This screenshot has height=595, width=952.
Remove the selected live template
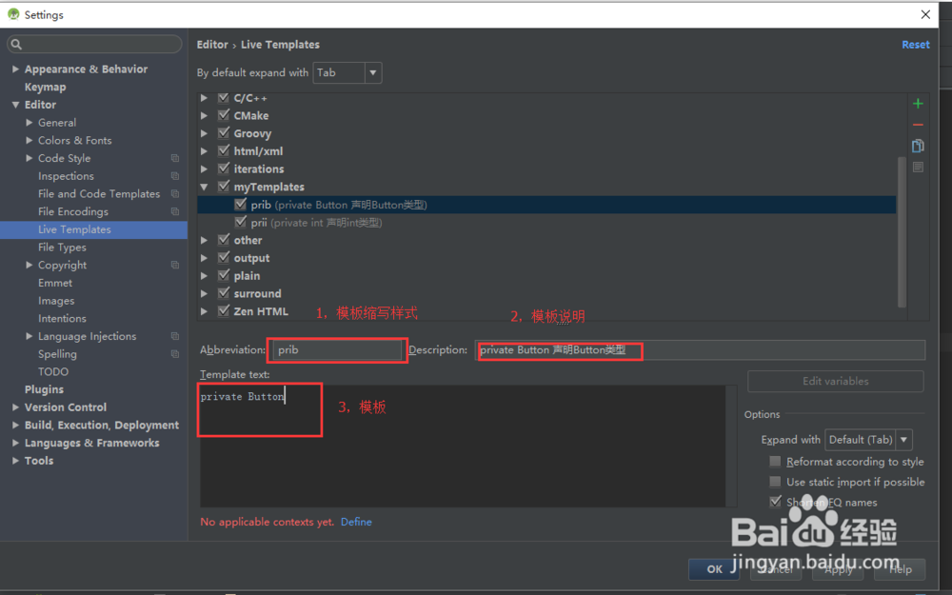(x=917, y=124)
